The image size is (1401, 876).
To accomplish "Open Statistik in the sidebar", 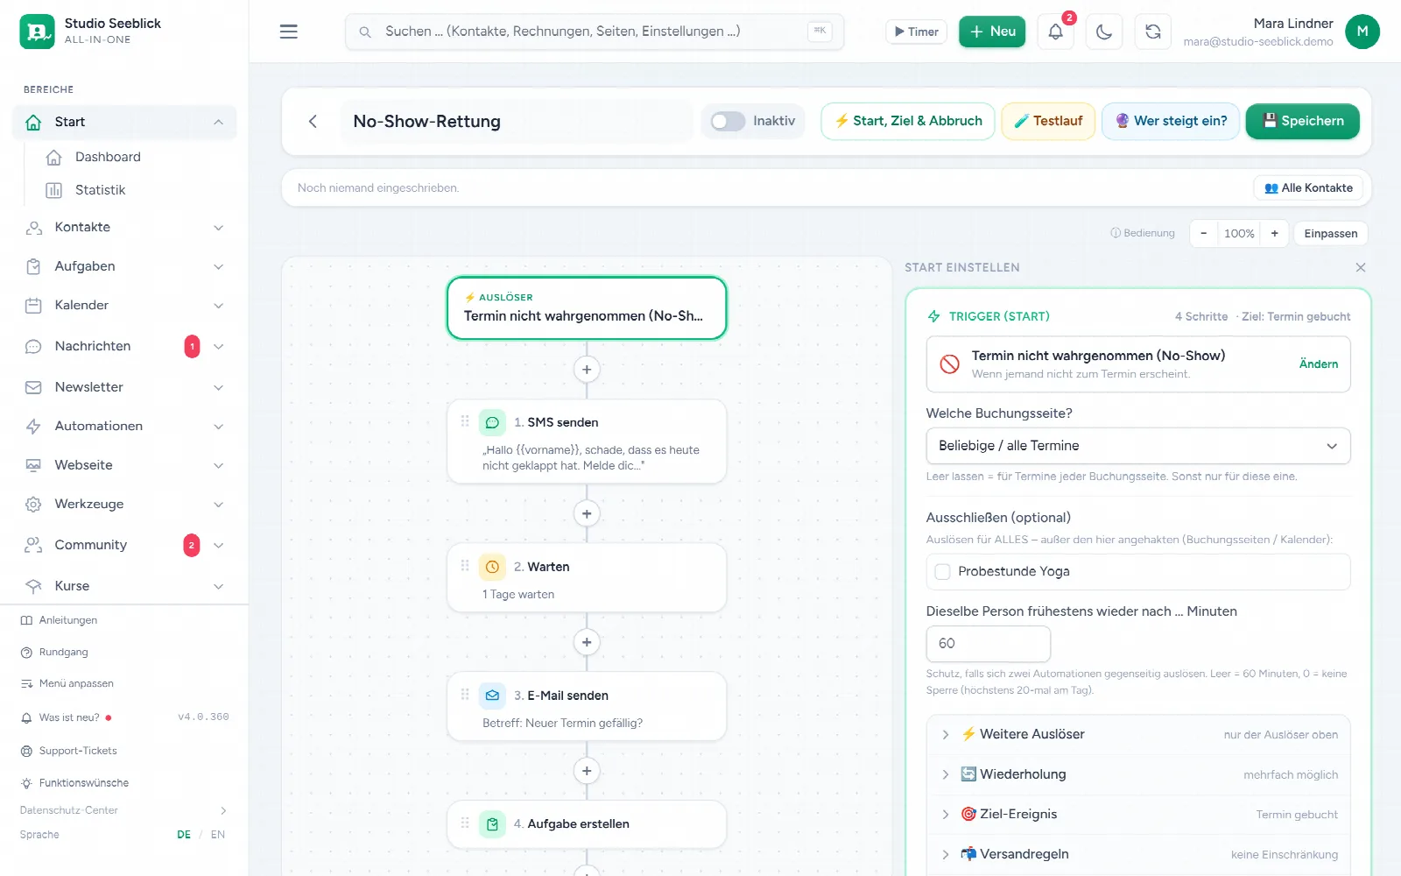I will click(x=100, y=190).
